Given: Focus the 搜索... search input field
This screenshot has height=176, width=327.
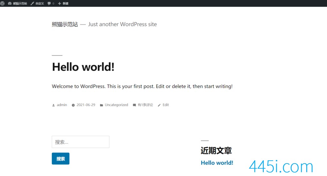Looking at the screenshot, I should [80, 142].
